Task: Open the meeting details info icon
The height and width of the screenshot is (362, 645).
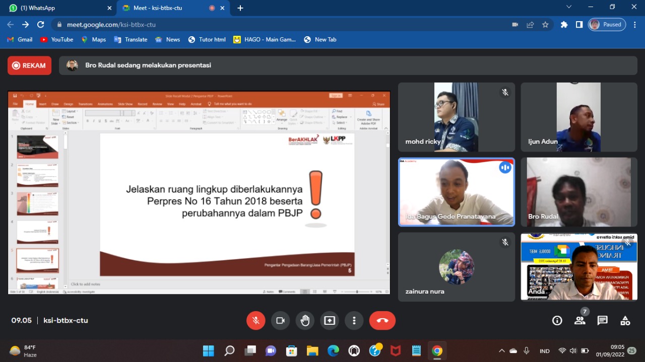Action: coord(557,321)
